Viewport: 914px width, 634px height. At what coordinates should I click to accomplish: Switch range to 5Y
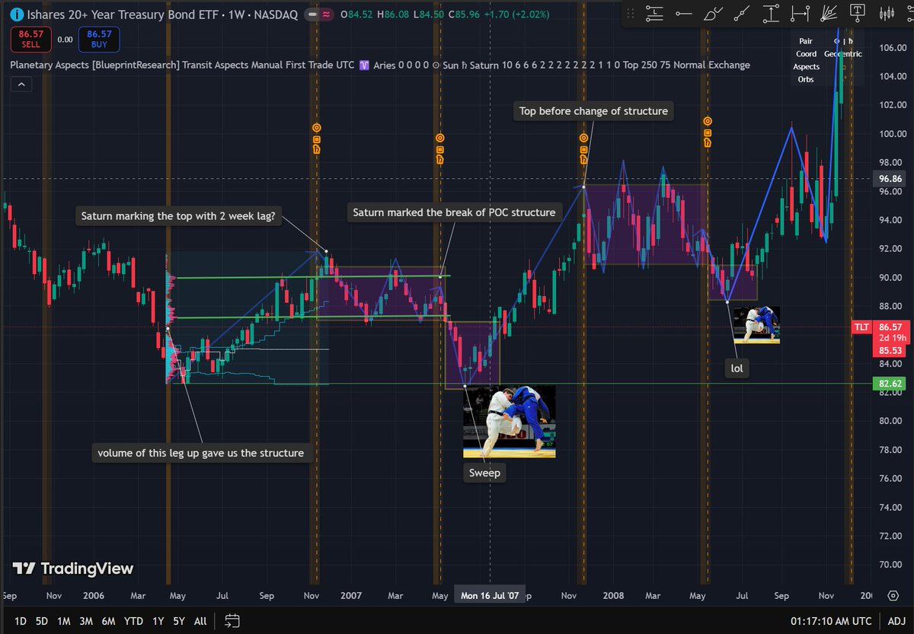(x=179, y=621)
